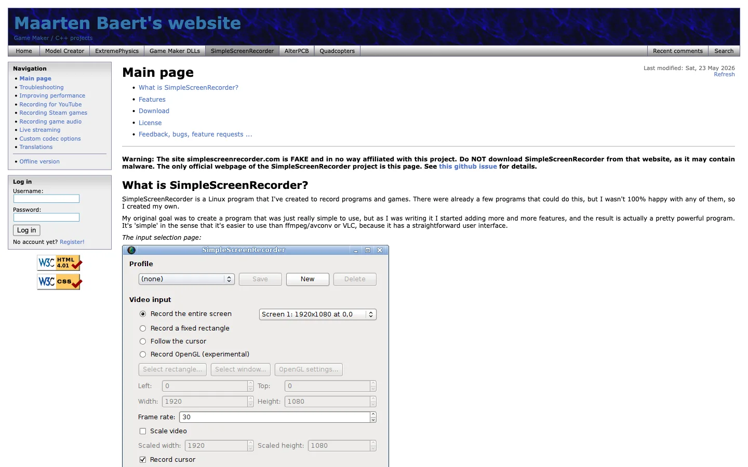Click the Register! link
The height and width of the screenshot is (467, 748).
pyautogui.click(x=72, y=242)
